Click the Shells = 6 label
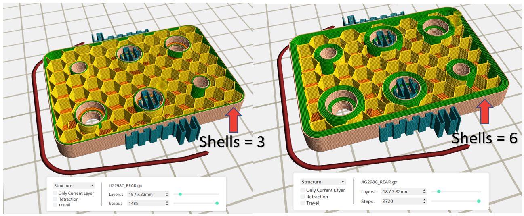524x216 pixels. click(x=484, y=138)
